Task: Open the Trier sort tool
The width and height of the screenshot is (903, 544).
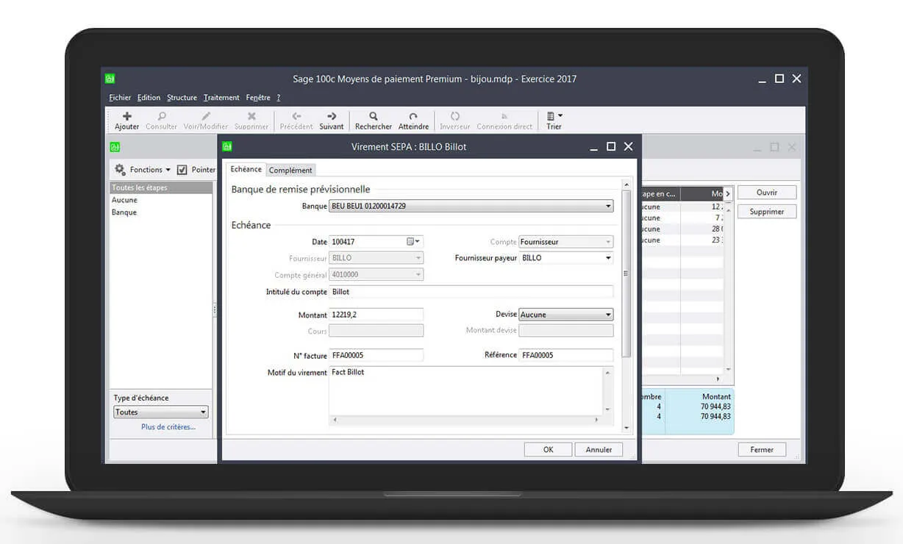Action: (x=554, y=116)
